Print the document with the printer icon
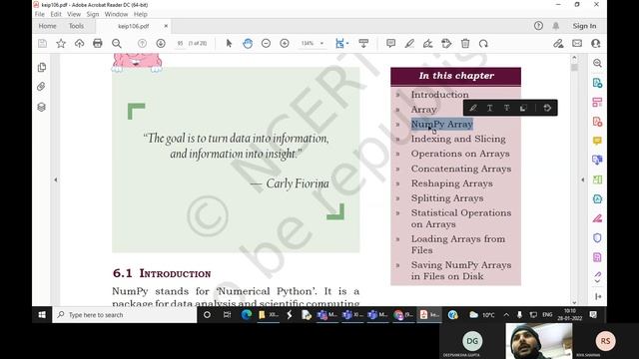Viewport: 639px width, 359px height. 98,43
